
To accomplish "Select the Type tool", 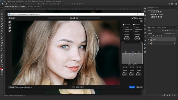I will (x=2, y=52).
